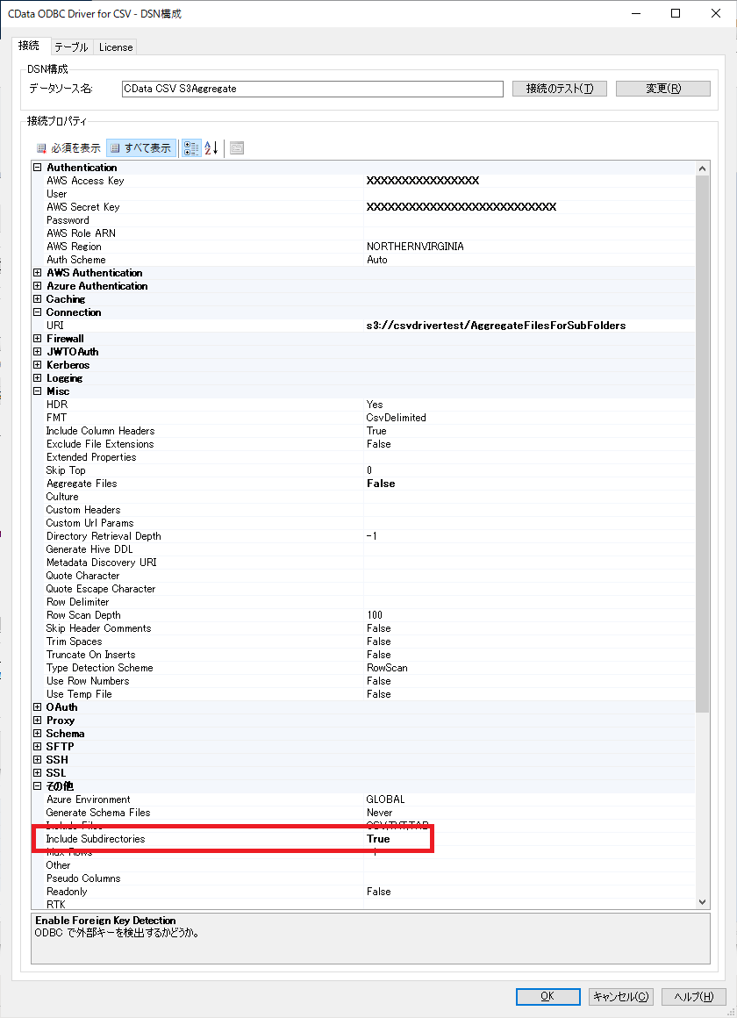Collapse the その他 category
The image size is (737, 1018).
(38, 786)
